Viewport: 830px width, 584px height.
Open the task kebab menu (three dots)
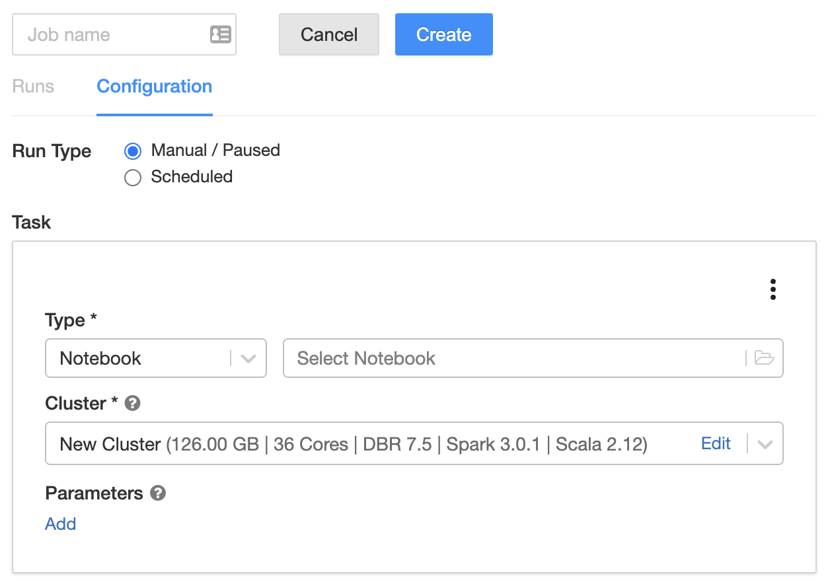pyautogui.click(x=773, y=289)
